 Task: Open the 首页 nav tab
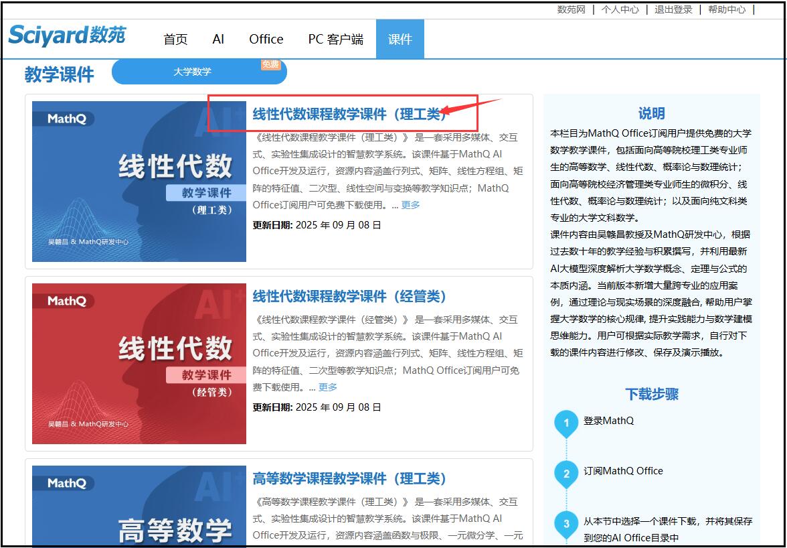click(x=175, y=39)
